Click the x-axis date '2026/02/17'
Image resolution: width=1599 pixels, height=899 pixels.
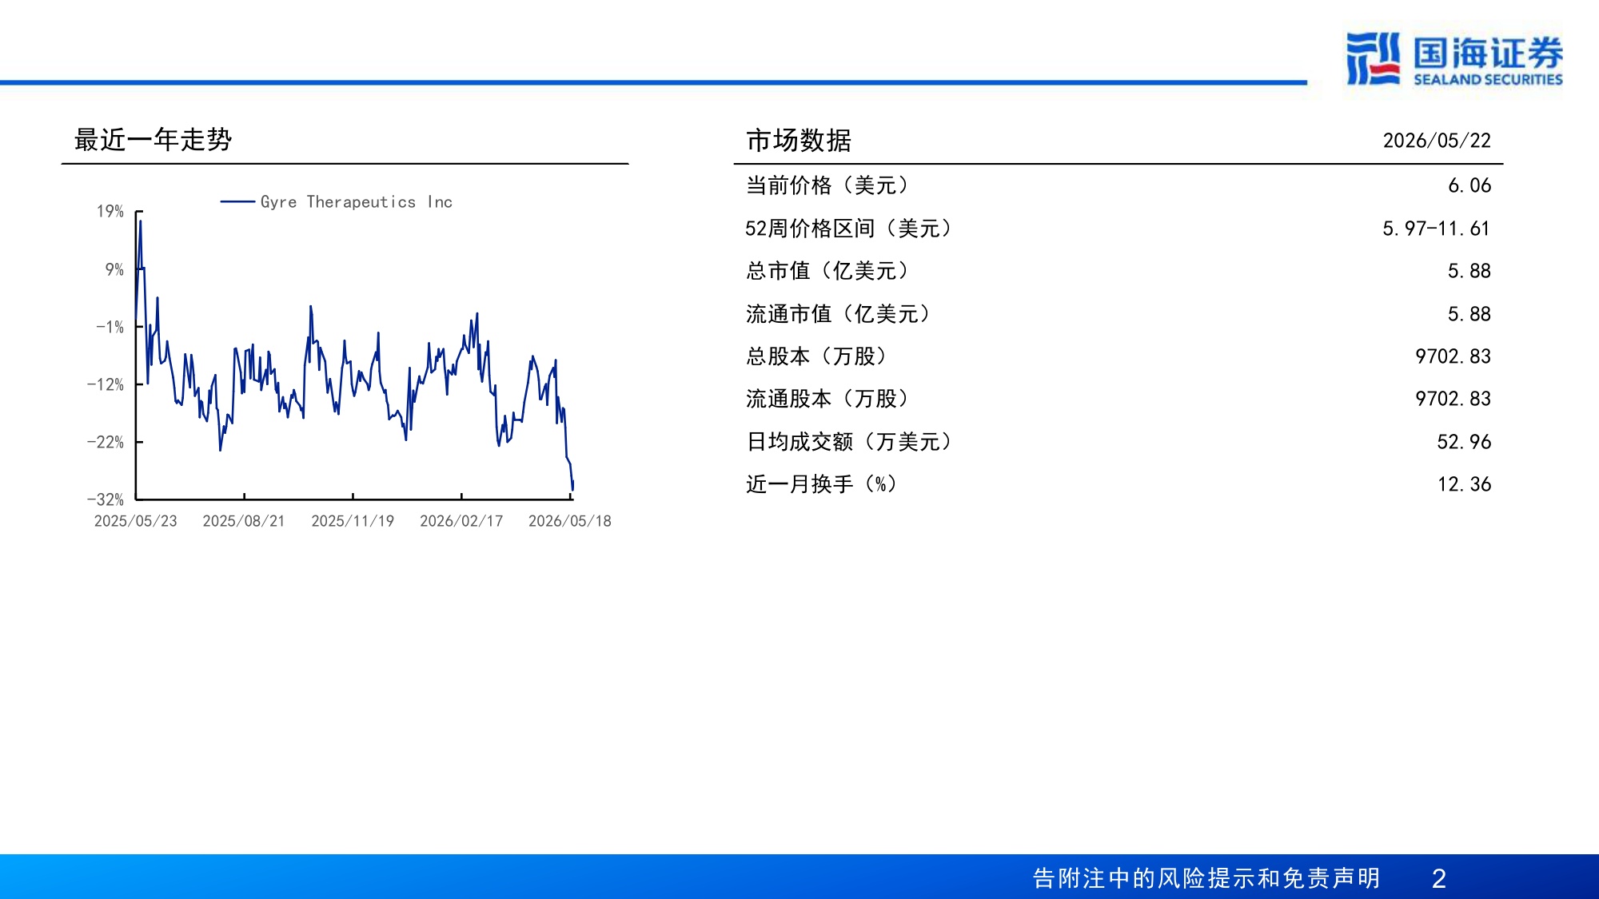coord(461,521)
